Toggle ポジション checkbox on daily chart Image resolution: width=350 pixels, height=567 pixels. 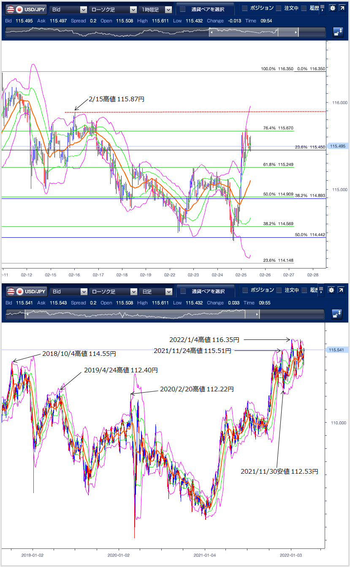tap(245, 290)
